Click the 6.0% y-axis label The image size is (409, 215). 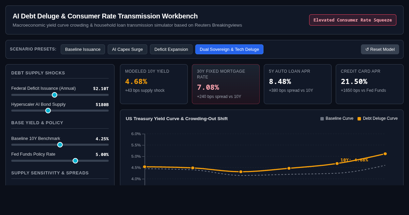pos(136,134)
